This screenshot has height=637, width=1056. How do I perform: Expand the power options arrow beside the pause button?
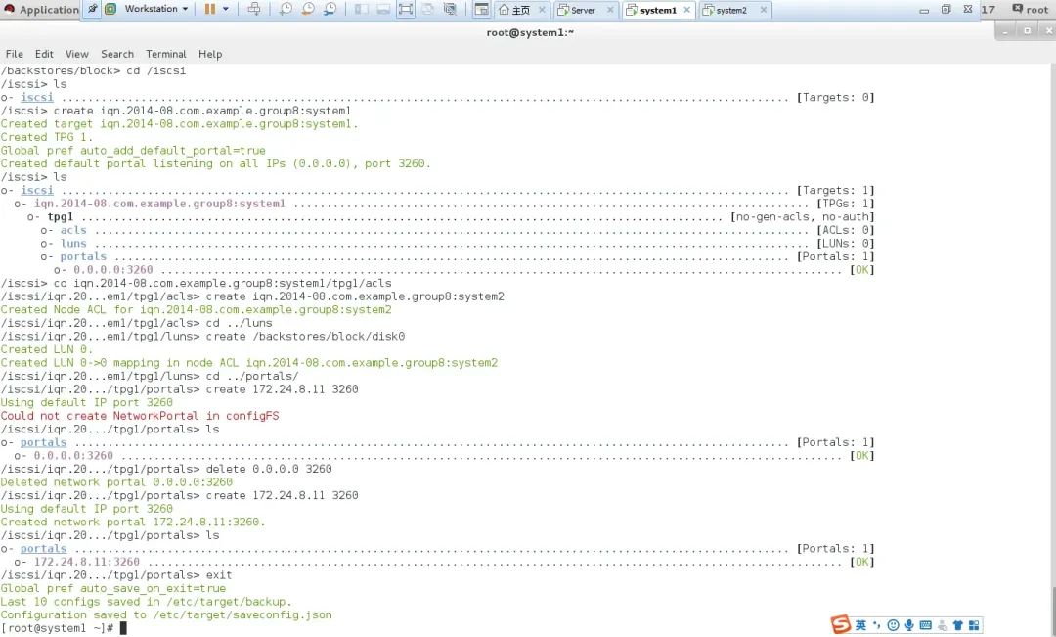point(226,9)
